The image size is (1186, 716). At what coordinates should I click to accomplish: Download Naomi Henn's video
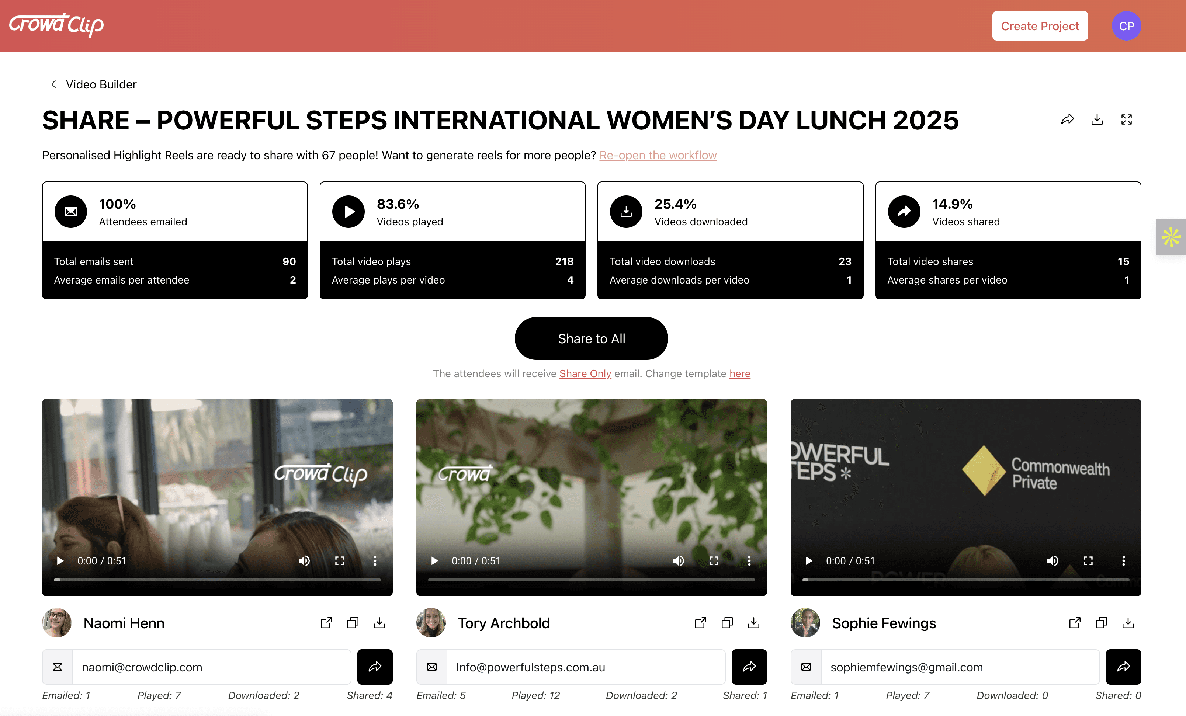click(379, 623)
